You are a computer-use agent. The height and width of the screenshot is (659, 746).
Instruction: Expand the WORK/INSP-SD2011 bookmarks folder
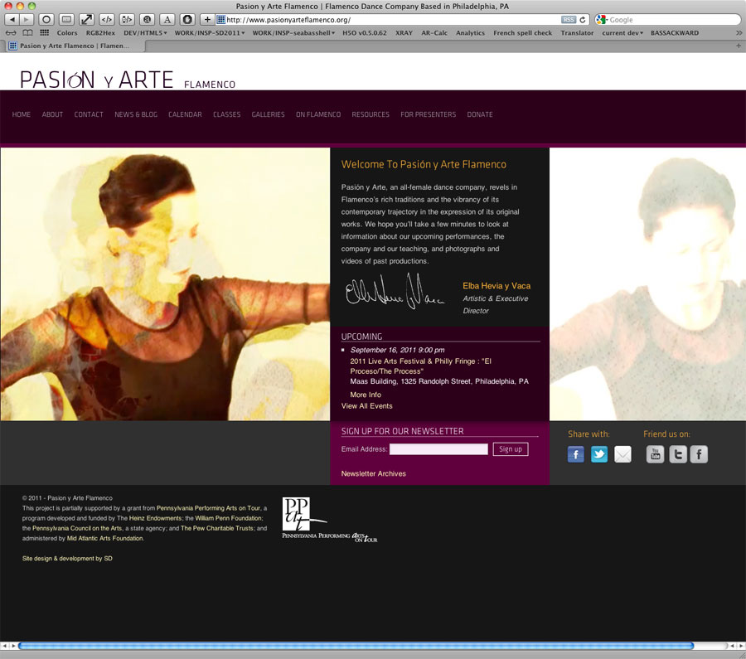pyautogui.click(x=209, y=33)
